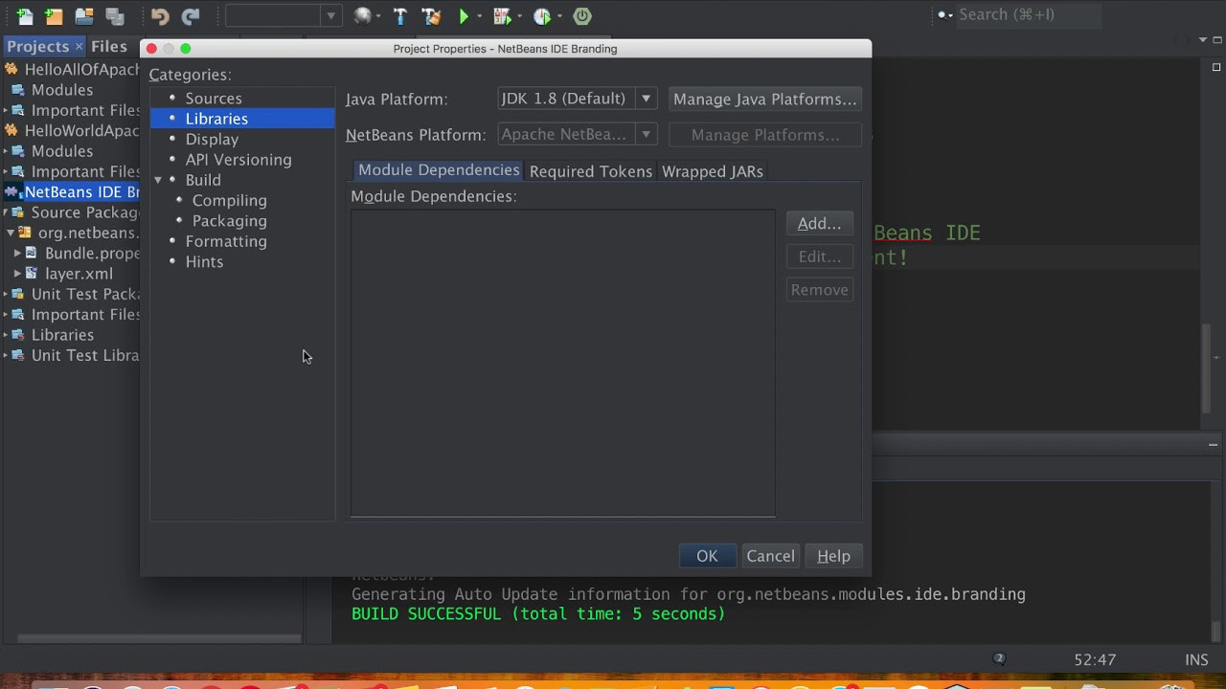Click the Clean and Build icon
The width and height of the screenshot is (1226, 689).
point(431,16)
